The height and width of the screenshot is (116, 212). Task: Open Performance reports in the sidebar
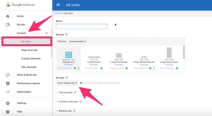[28, 83]
